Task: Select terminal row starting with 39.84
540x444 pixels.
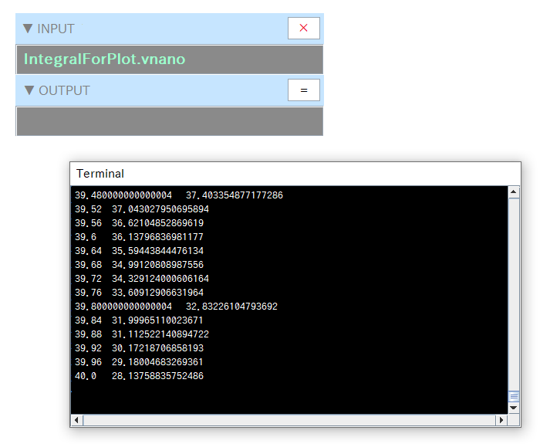Action: click(x=139, y=320)
